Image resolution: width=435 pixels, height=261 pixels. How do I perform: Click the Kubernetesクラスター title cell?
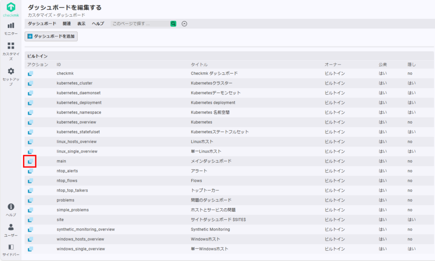coord(212,83)
